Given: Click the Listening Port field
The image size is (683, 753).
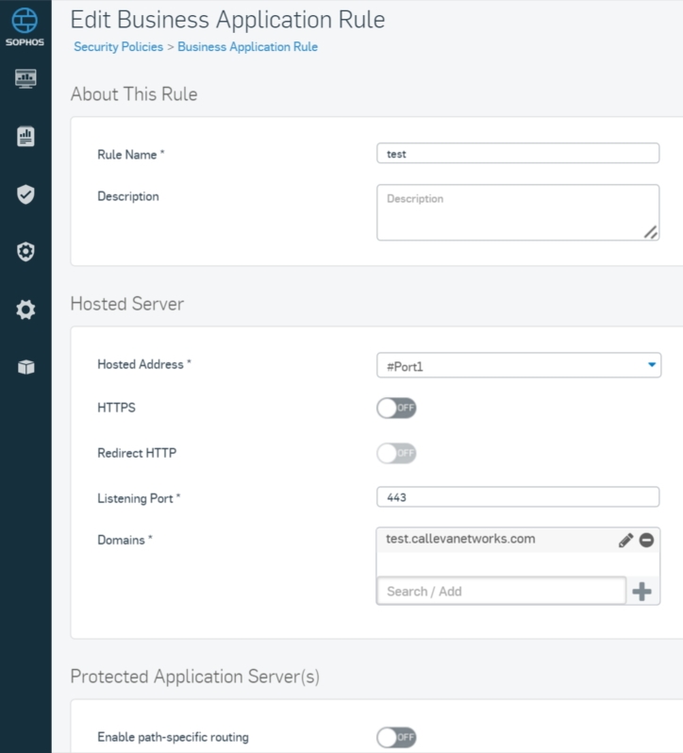Looking at the screenshot, I should tap(518, 497).
